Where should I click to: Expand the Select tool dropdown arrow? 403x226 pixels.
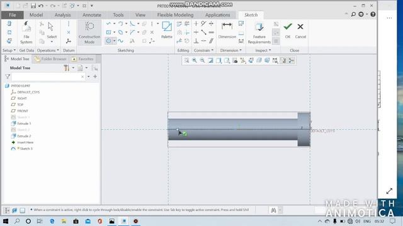(52, 42)
